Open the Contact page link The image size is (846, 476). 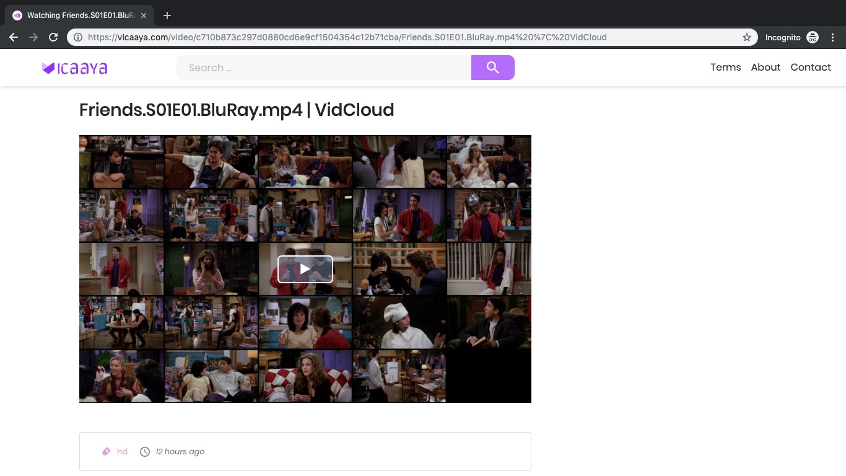(811, 68)
